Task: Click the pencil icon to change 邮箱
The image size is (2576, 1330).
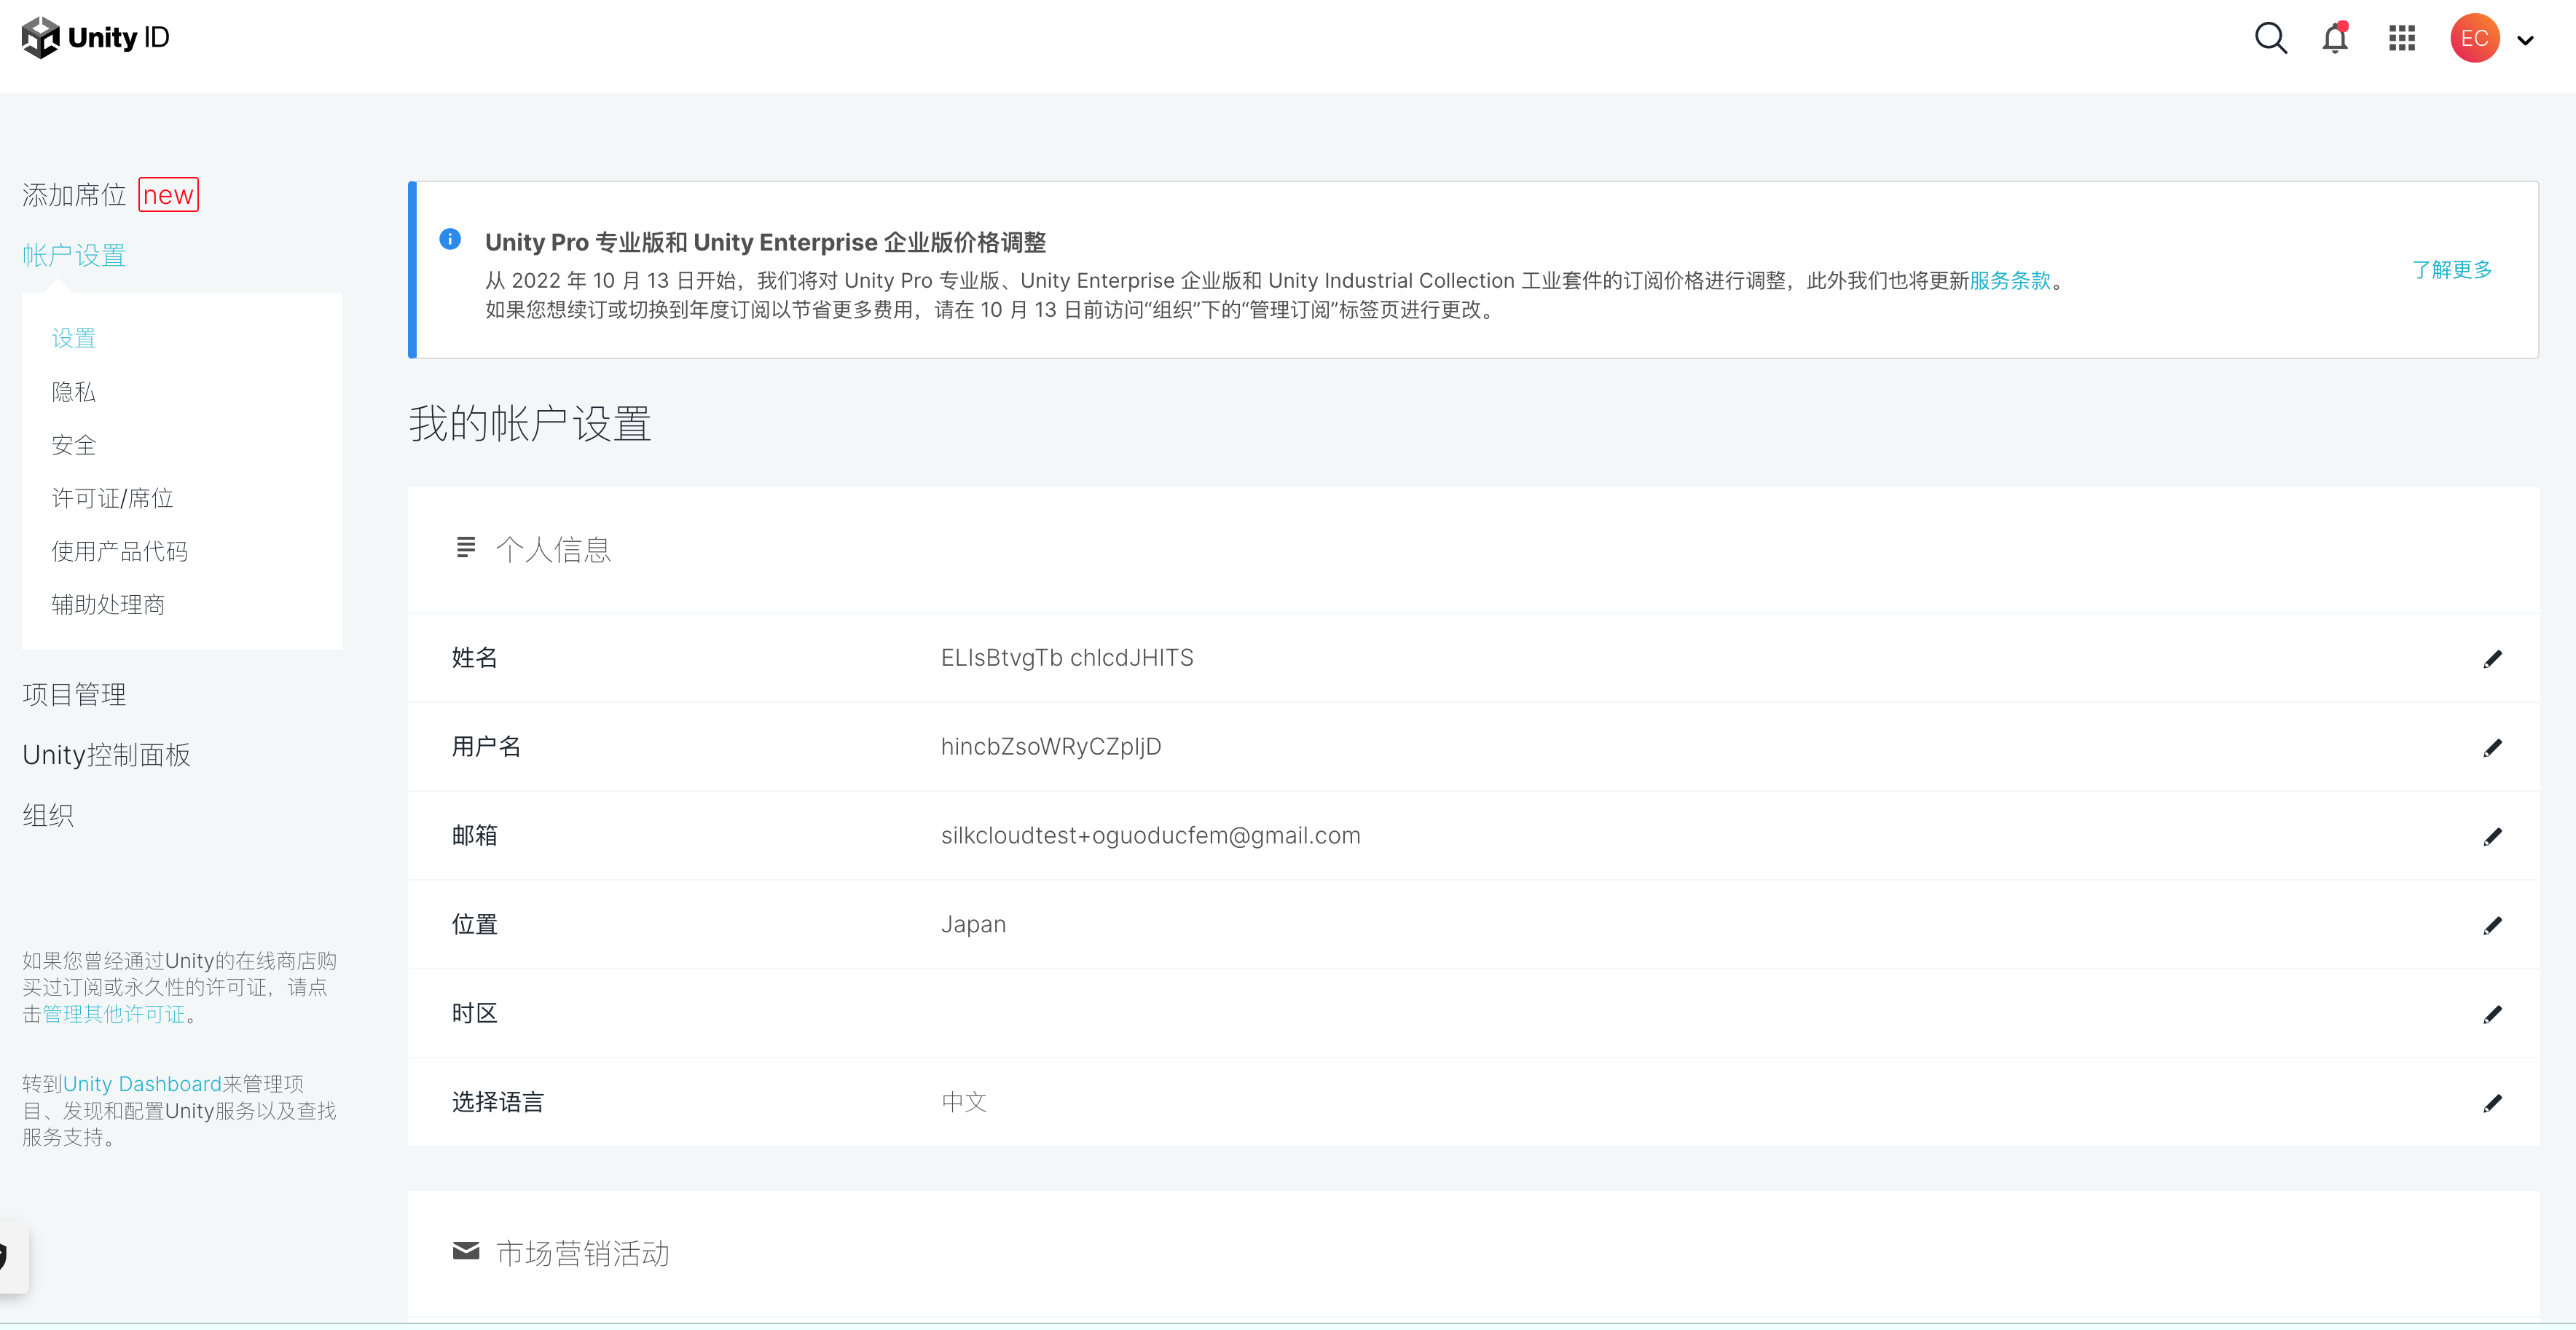Action: point(2494,836)
